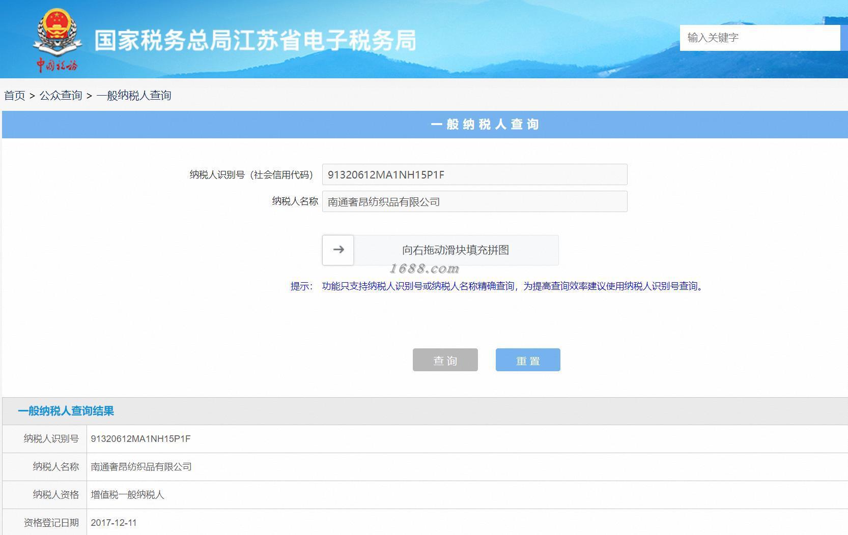Click the 重置 button

528,360
